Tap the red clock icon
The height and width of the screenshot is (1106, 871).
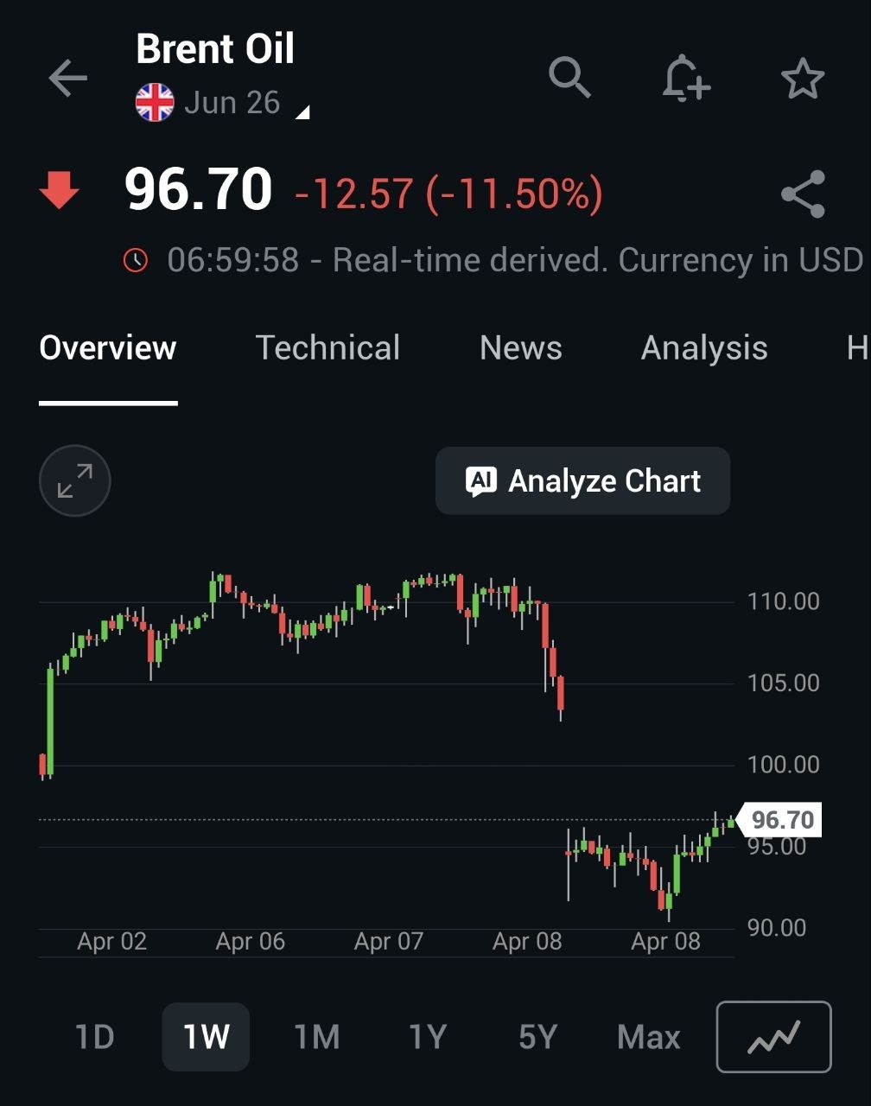[x=136, y=260]
